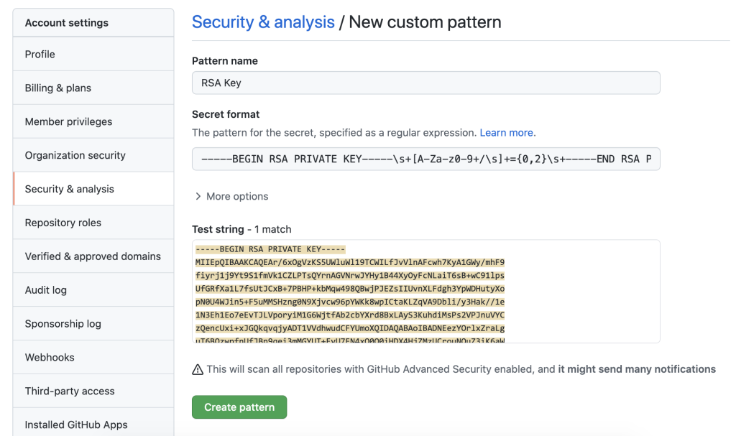Open Third-party access settings

click(x=70, y=391)
